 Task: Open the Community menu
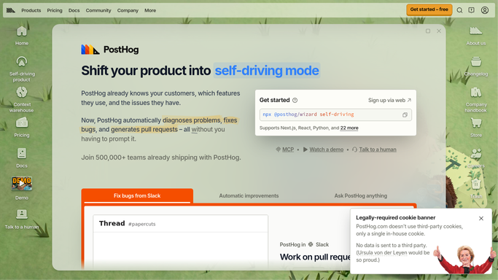(x=98, y=10)
